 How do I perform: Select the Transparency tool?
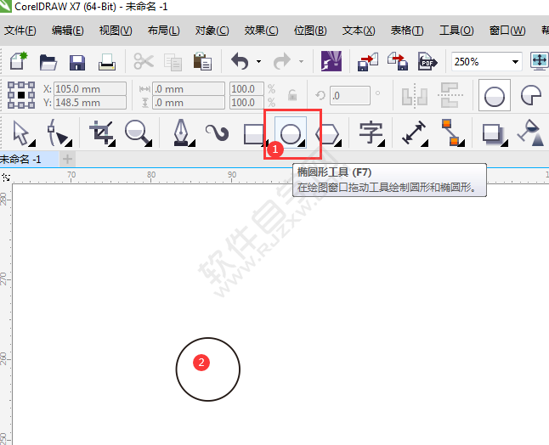coord(531,133)
